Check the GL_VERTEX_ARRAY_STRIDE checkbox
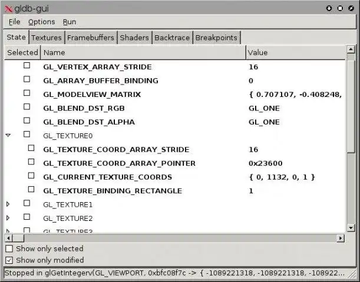The image size is (360, 282). click(27, 65)
